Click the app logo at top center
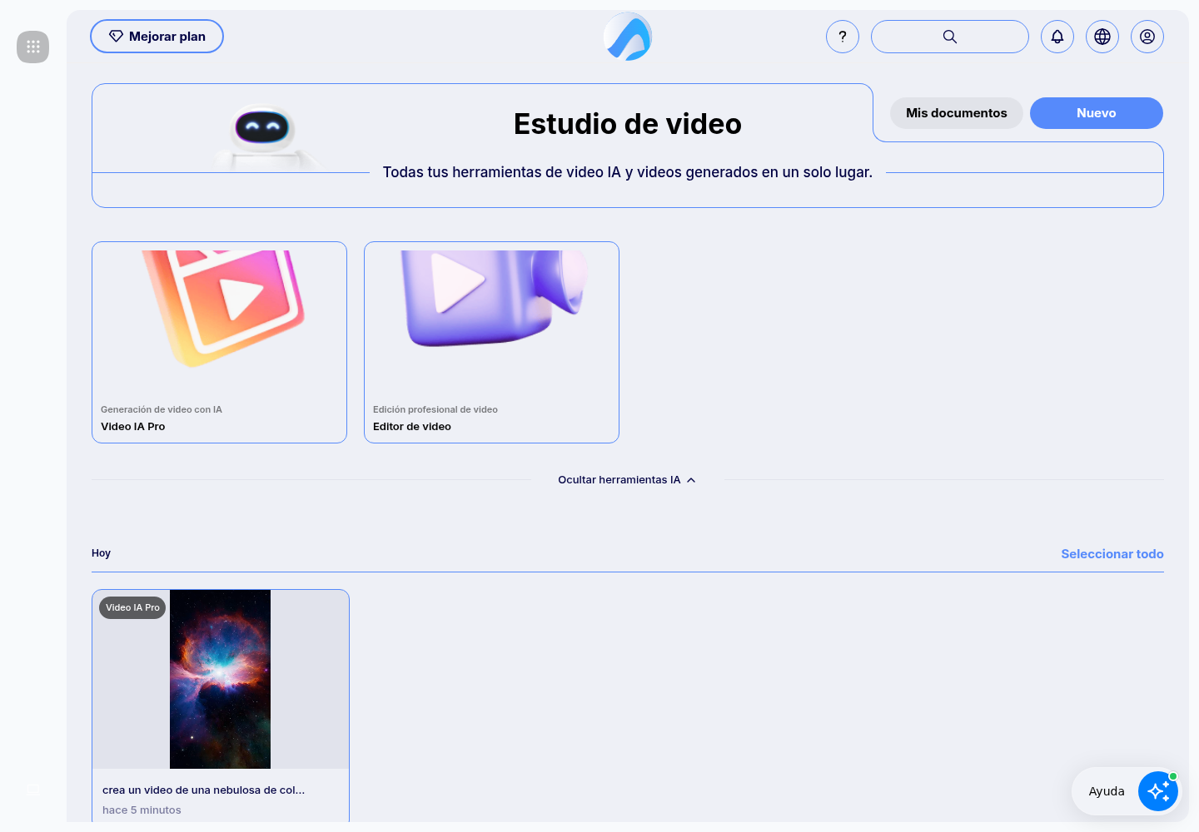Viewport: 1199px width, 832px height. coord(628,37)
